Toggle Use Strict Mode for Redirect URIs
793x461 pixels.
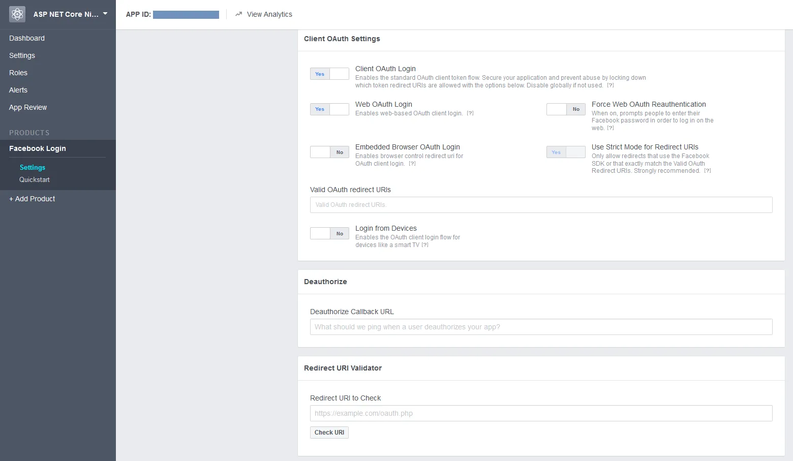[x=566, y=152]
